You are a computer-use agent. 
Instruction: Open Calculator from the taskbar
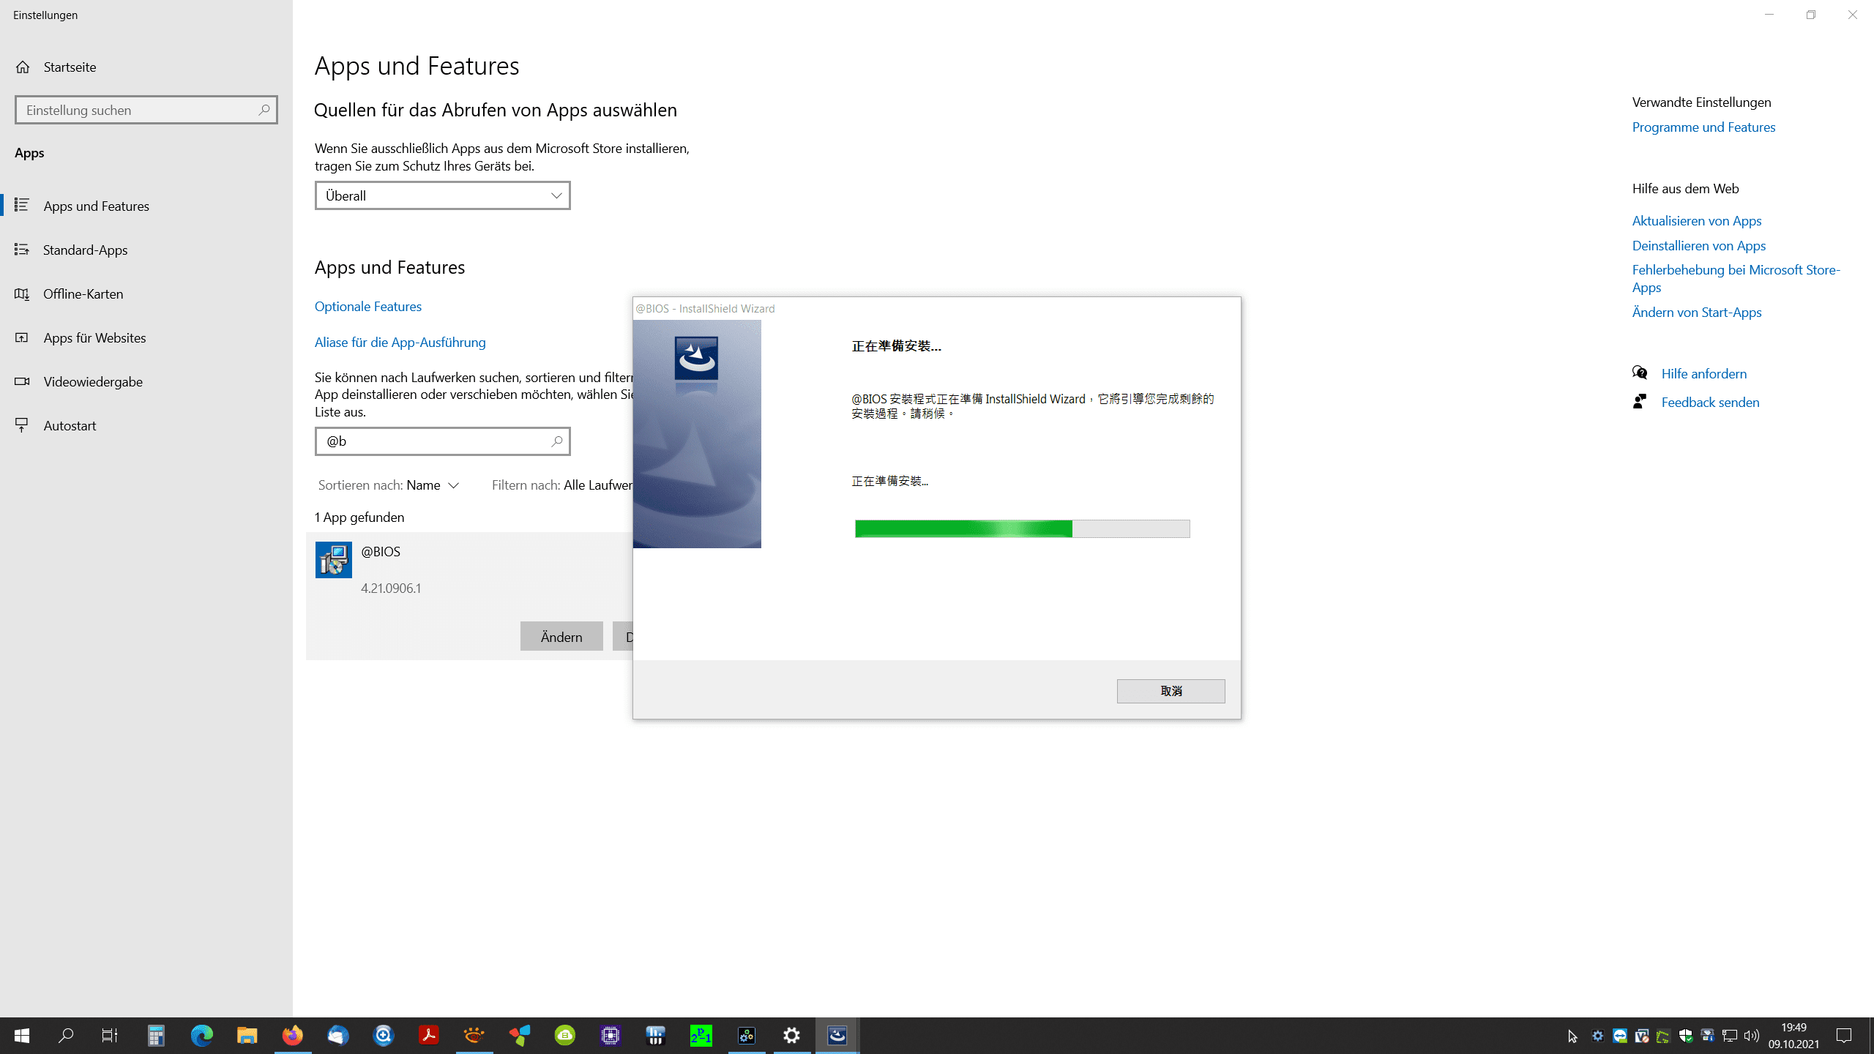156,1036
